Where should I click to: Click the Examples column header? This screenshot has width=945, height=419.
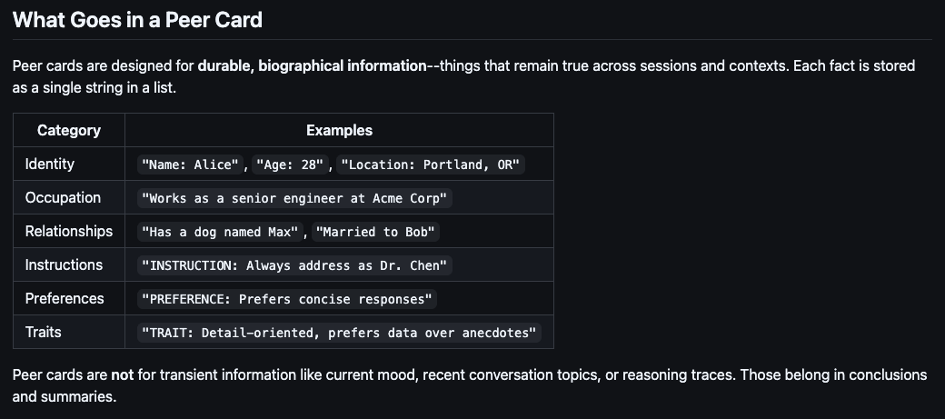(x=339, y=130)
